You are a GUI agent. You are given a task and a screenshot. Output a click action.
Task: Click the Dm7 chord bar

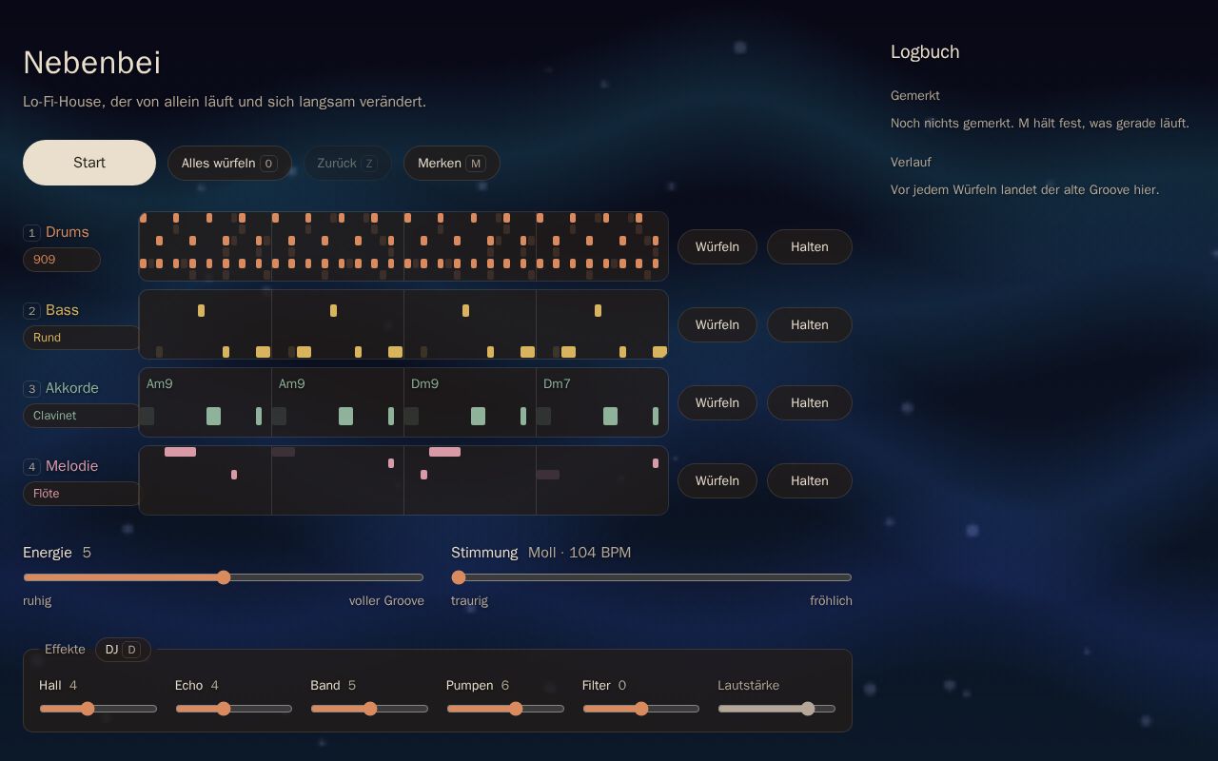[x=602, y=402]
